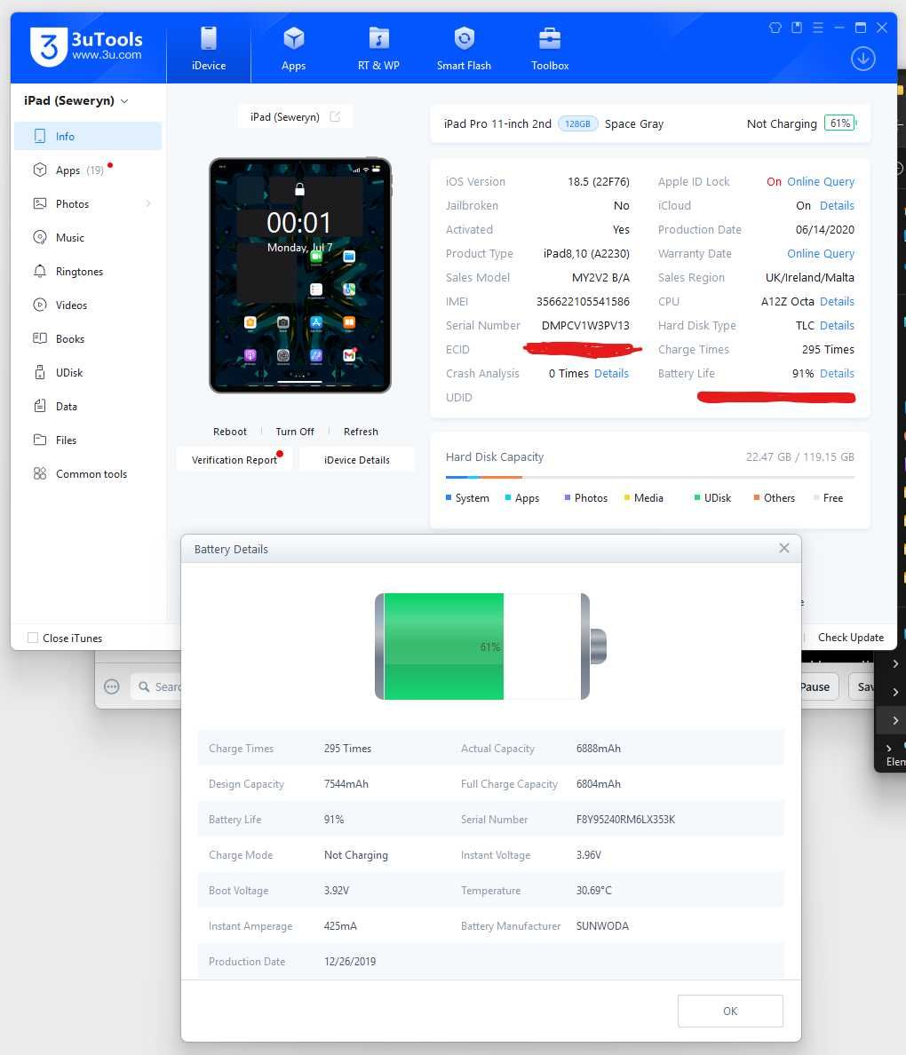Click the Design Capacity value 7544mAh

tap(346, 784)
